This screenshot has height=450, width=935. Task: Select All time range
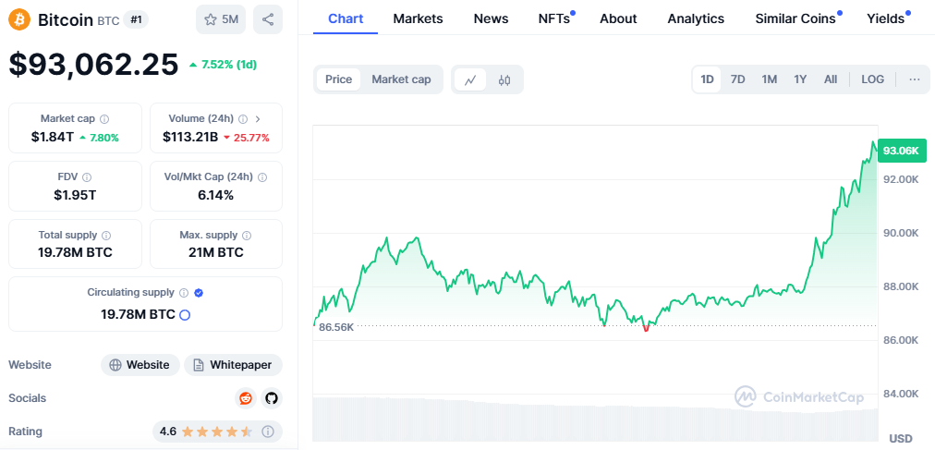point(831,79)
